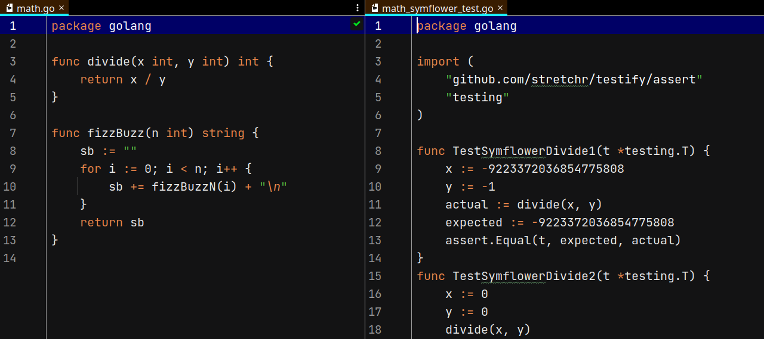
Task: Click the green checkmark inspection indicator
Action: click(x=357, y=23)
